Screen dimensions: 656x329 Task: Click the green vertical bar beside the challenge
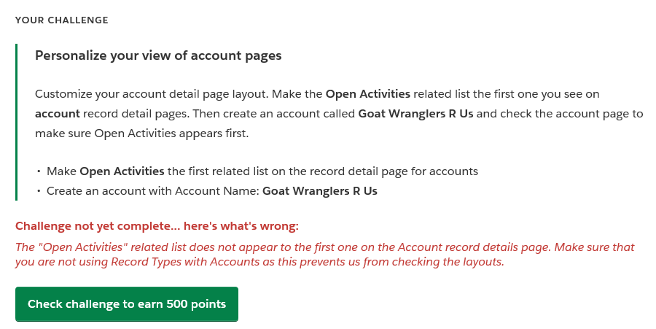[x=16, y=122]
